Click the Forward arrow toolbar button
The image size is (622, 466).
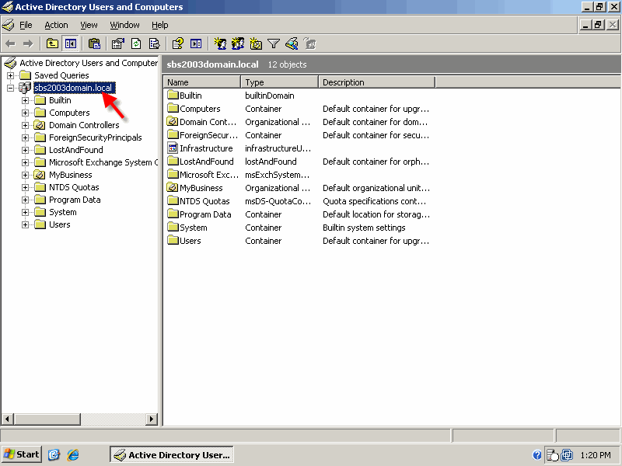coord(28,43)
